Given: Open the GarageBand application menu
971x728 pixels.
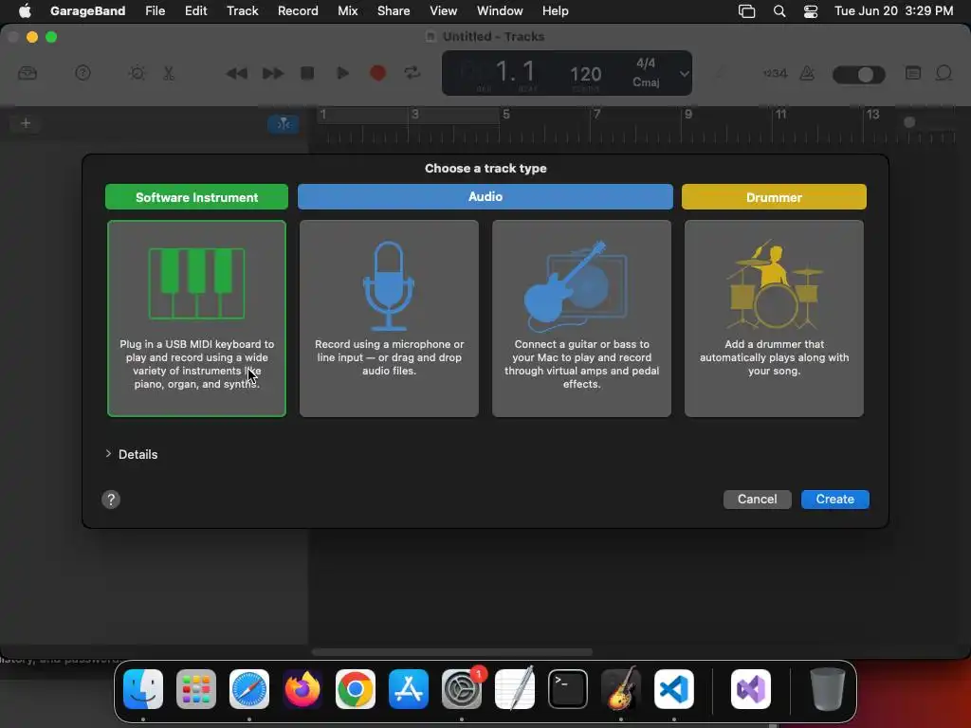Looking at the screenshot, I should [x=87, y=11].
